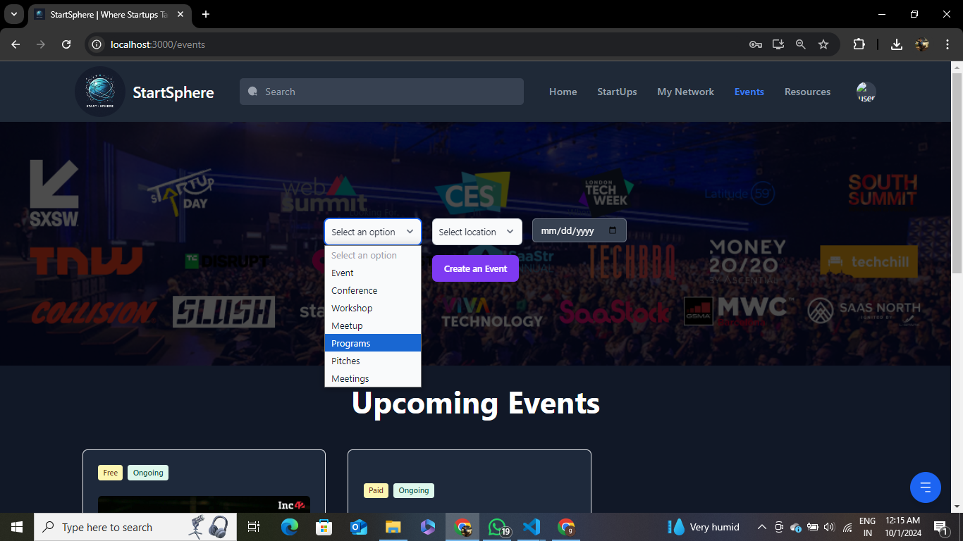Open Chrome downloads icon
This screenshot has height=541, width=963.
coord(897,44)
